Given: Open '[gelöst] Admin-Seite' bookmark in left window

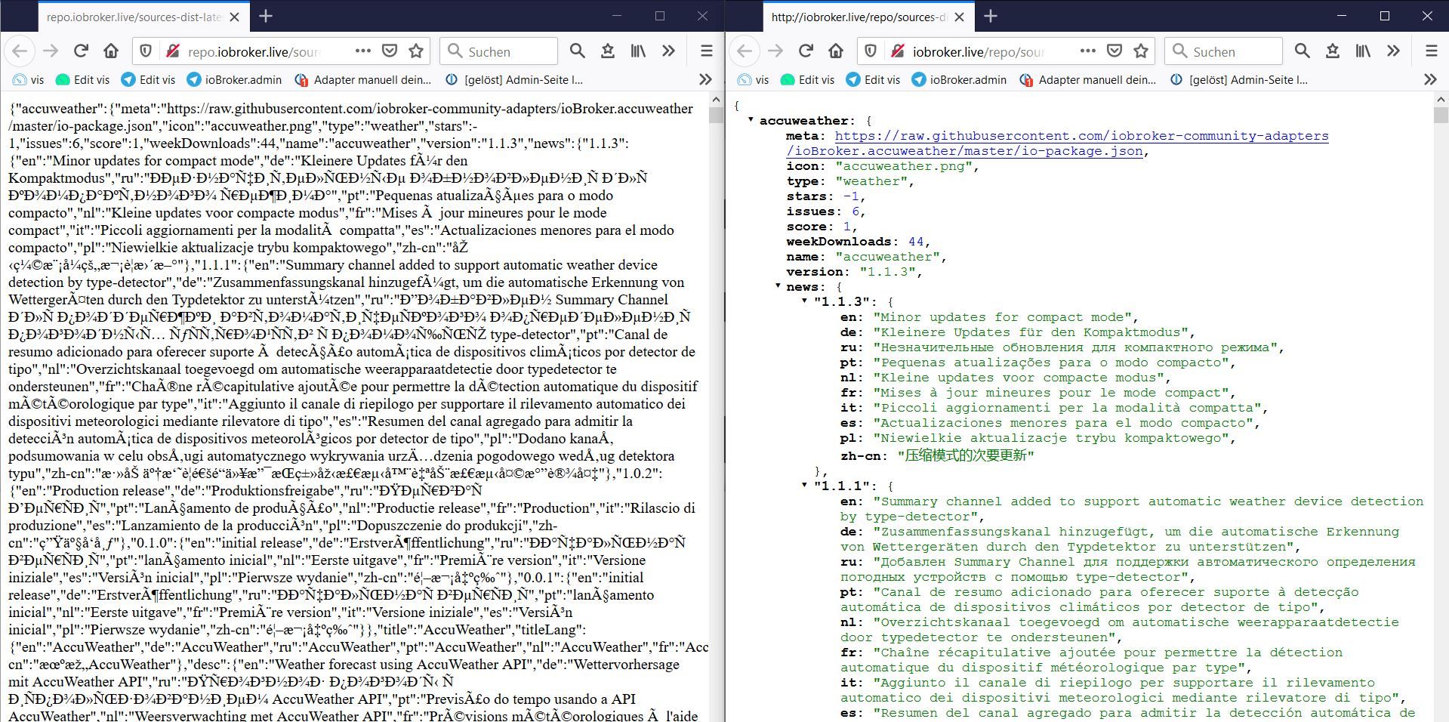Looking at the screenshot, I should click(515, 79).
